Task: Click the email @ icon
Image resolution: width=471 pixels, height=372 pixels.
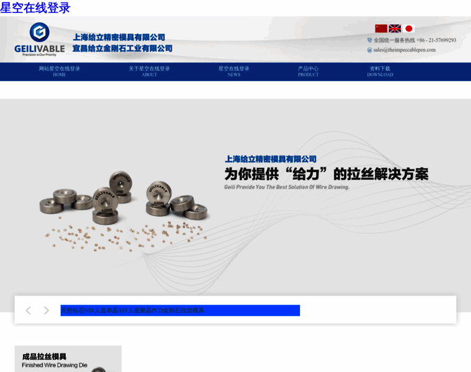Action: tap(369, 50)
